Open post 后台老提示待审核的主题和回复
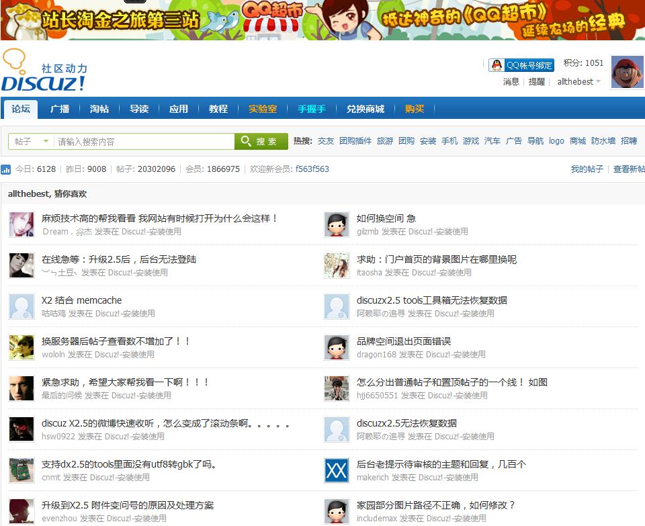 [x=441, y=464]
